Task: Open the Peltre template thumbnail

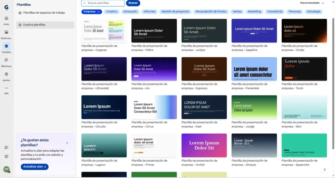Action: (x=154, y=31)
